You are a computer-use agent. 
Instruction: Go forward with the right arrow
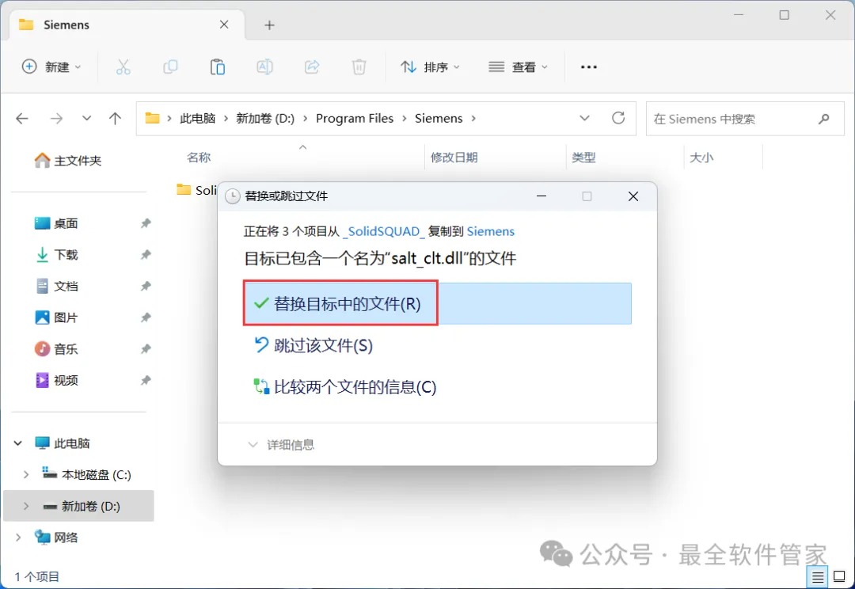point(56,118)
